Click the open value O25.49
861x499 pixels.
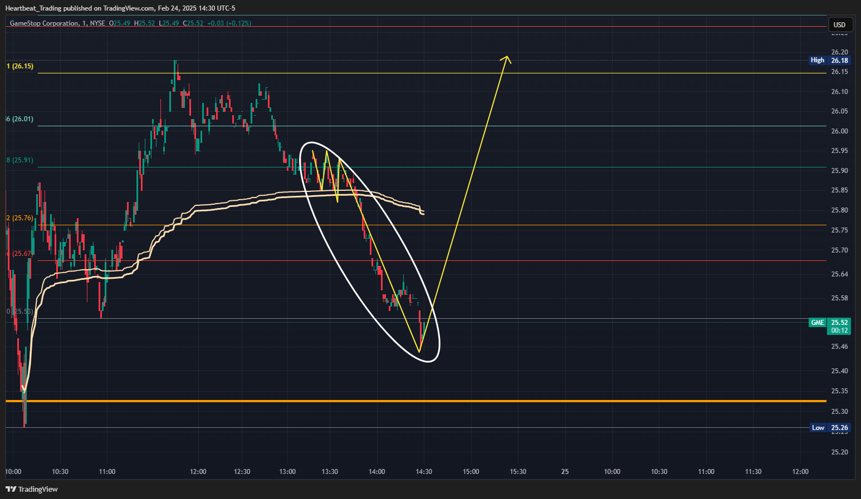point(120,23)
